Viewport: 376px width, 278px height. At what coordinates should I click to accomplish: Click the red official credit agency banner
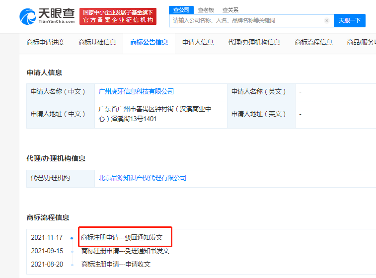point(118,16)
